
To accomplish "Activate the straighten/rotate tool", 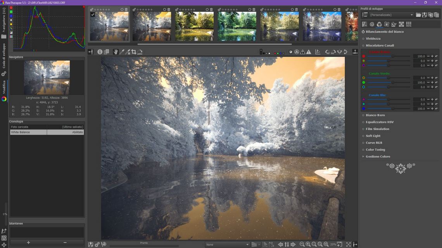I will (140, 52).
